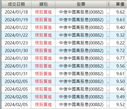Click price cell 9.62

pos(117,12)
